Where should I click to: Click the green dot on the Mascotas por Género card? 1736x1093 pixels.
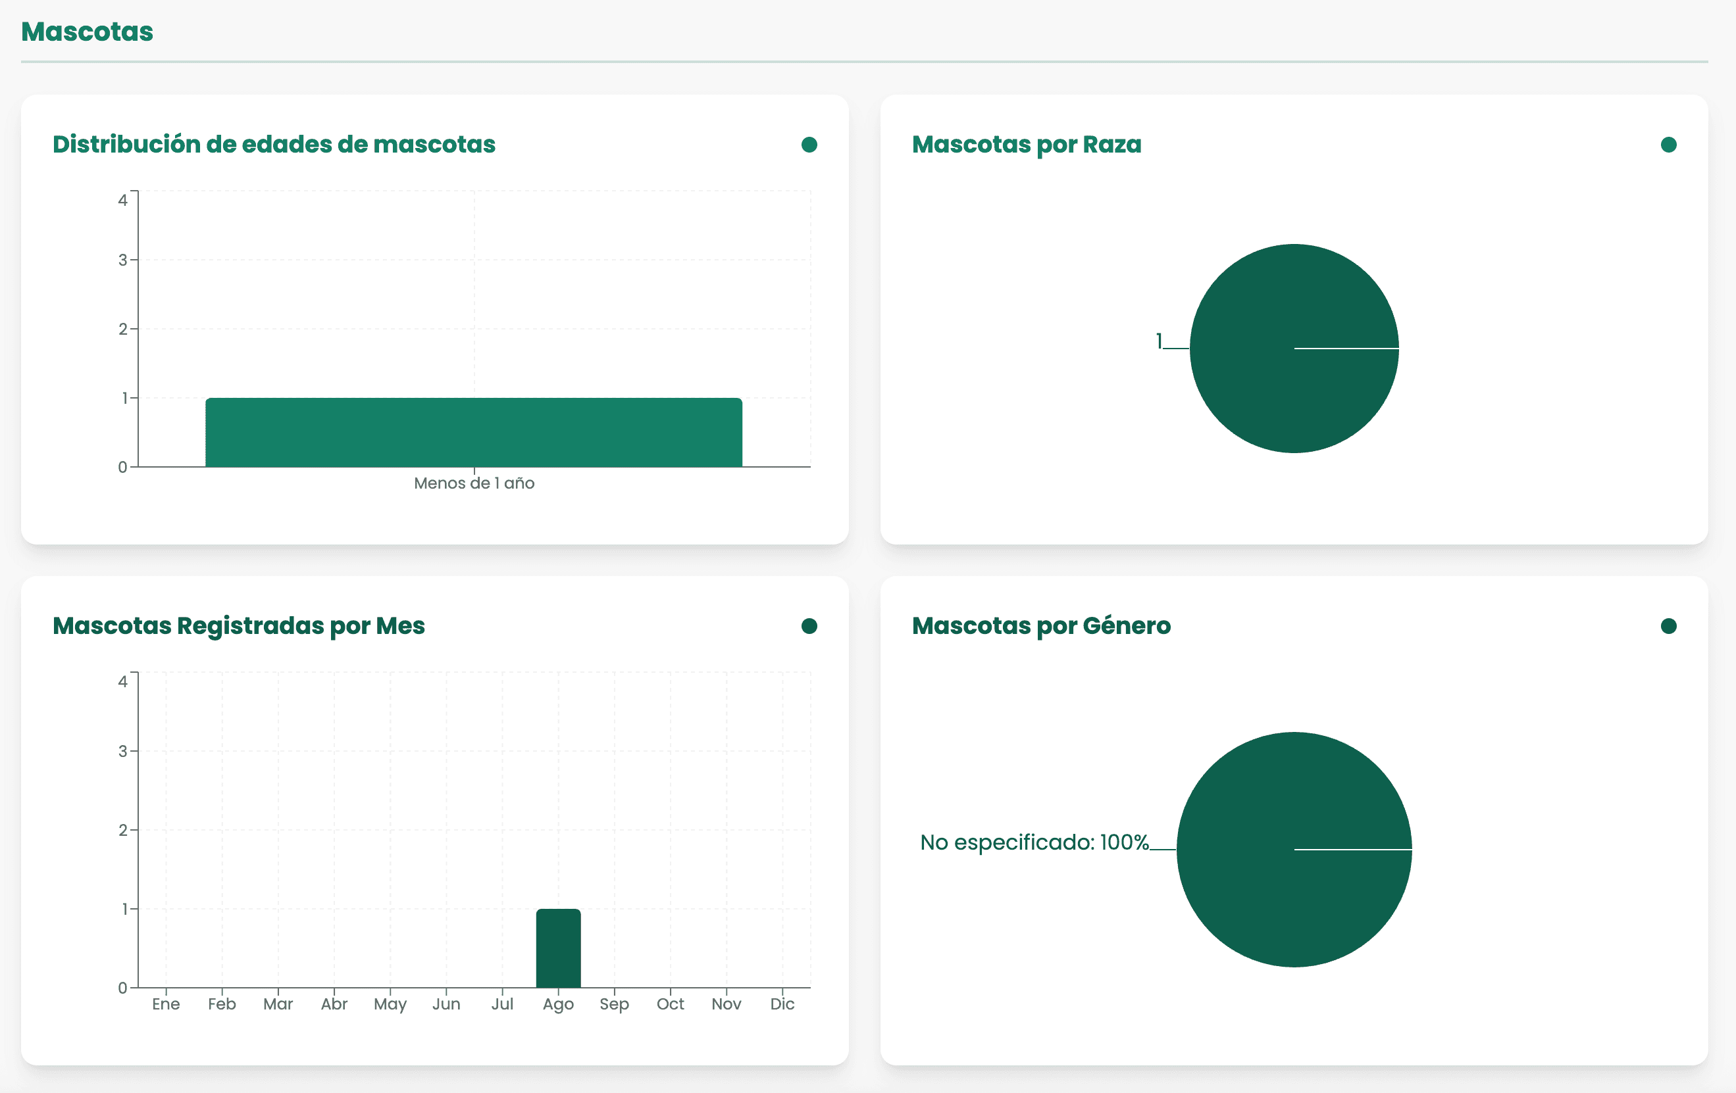click(1668, 626)
